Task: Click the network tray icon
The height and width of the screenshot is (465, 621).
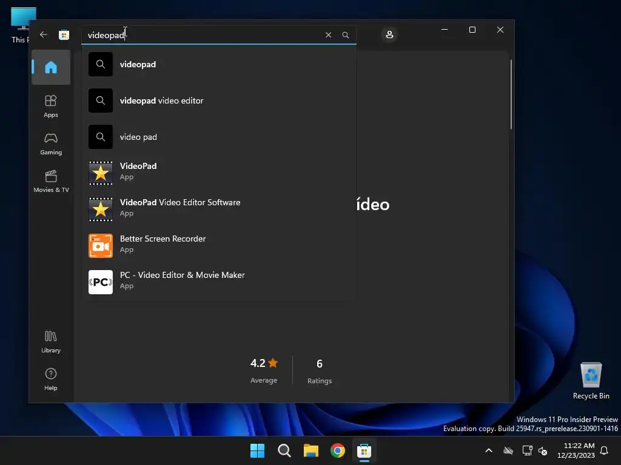Action: click(527, 450)
